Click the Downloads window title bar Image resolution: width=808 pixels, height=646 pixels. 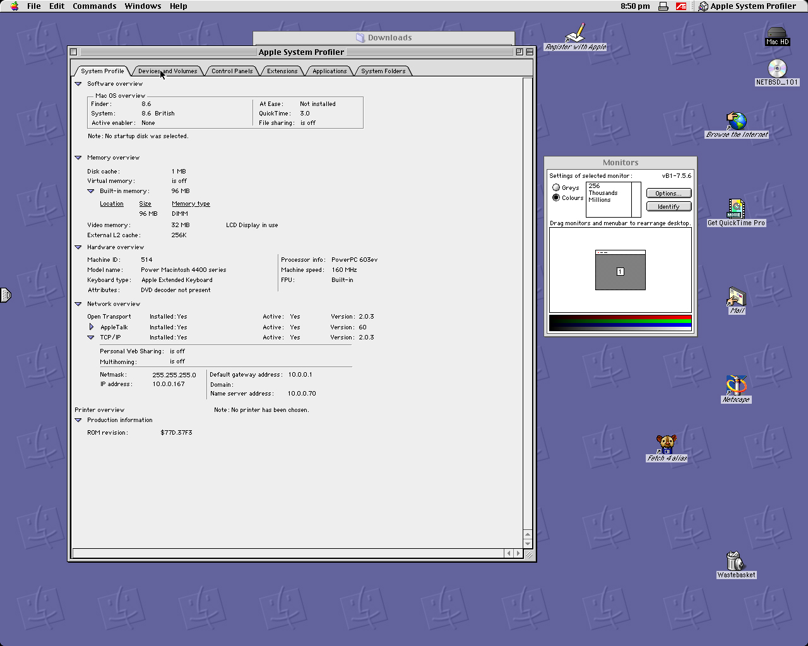click(x=384, y=38)
